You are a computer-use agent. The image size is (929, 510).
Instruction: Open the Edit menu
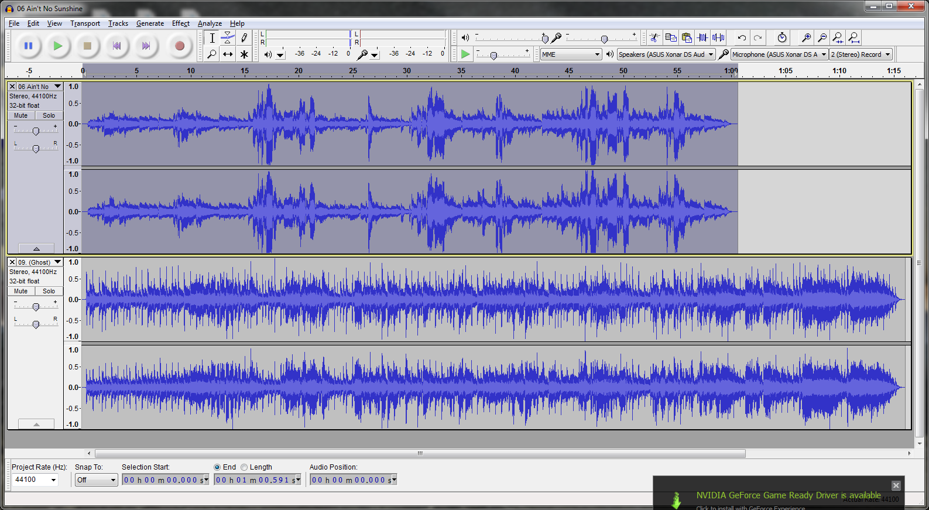coord(33,23)
